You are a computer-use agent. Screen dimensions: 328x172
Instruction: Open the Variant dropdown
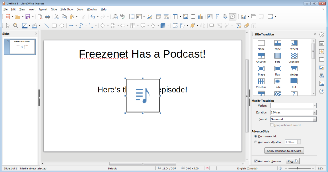click(315, 106)
